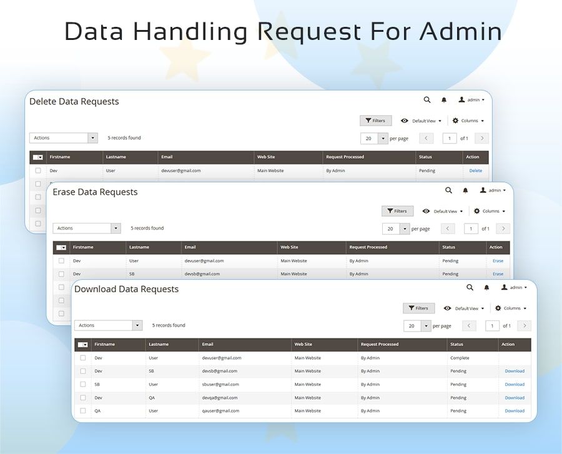The height and width of the screenshot is (454, 562).
Task: Expand Columns in Erase Data Requests panel
Action: 490,211
